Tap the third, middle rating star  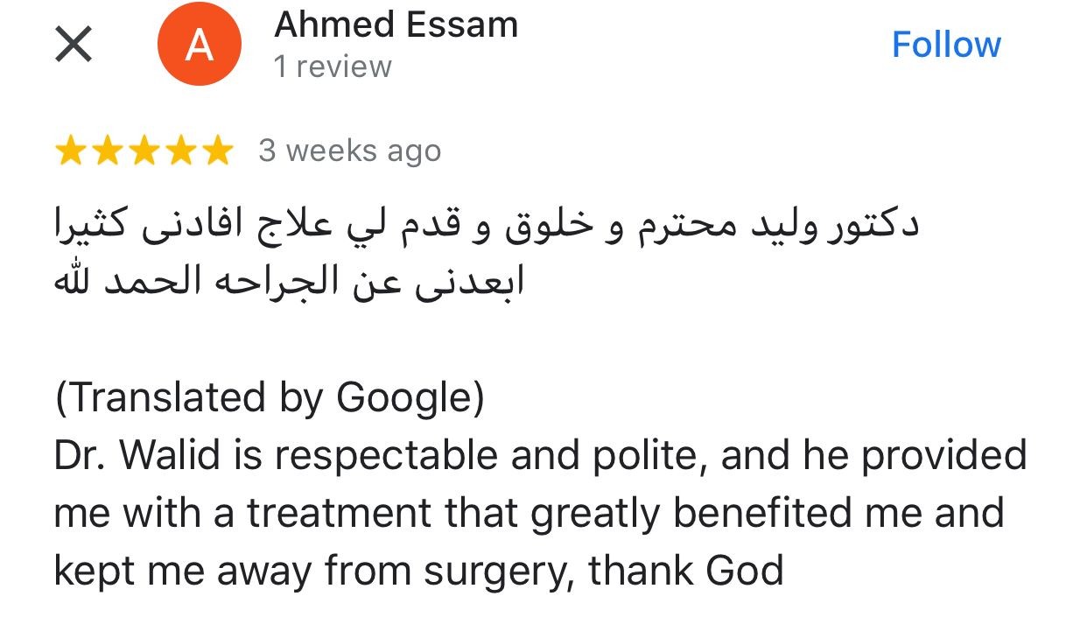click(x=144, y=151)
